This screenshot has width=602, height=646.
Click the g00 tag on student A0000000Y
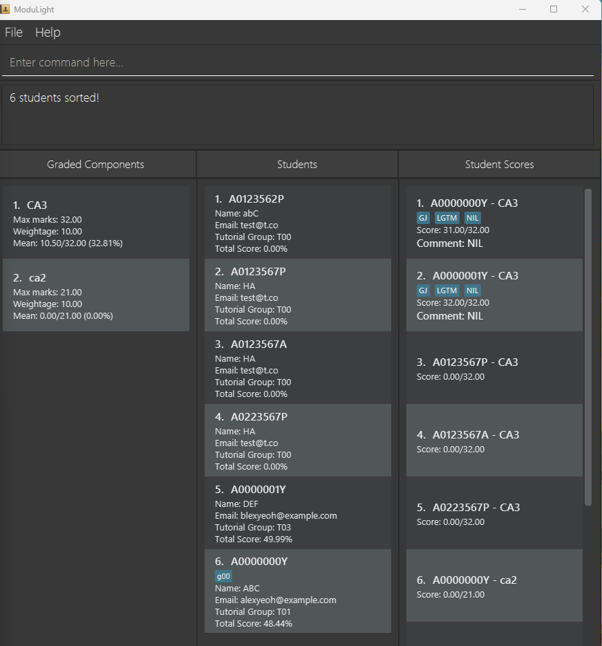[223, 575]
